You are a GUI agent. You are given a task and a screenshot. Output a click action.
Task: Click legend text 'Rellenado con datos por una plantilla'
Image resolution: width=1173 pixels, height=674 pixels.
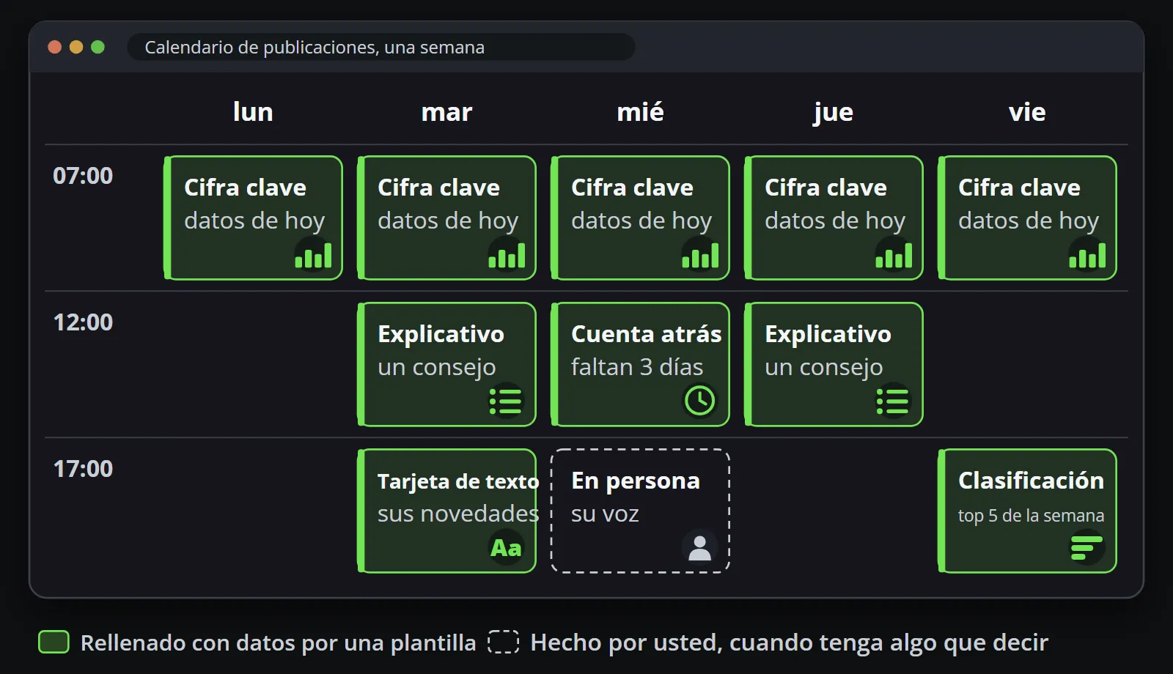point(278,642)
